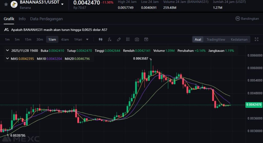
Task: Select the 4Jam timeframe
Action: coord(65,39)
